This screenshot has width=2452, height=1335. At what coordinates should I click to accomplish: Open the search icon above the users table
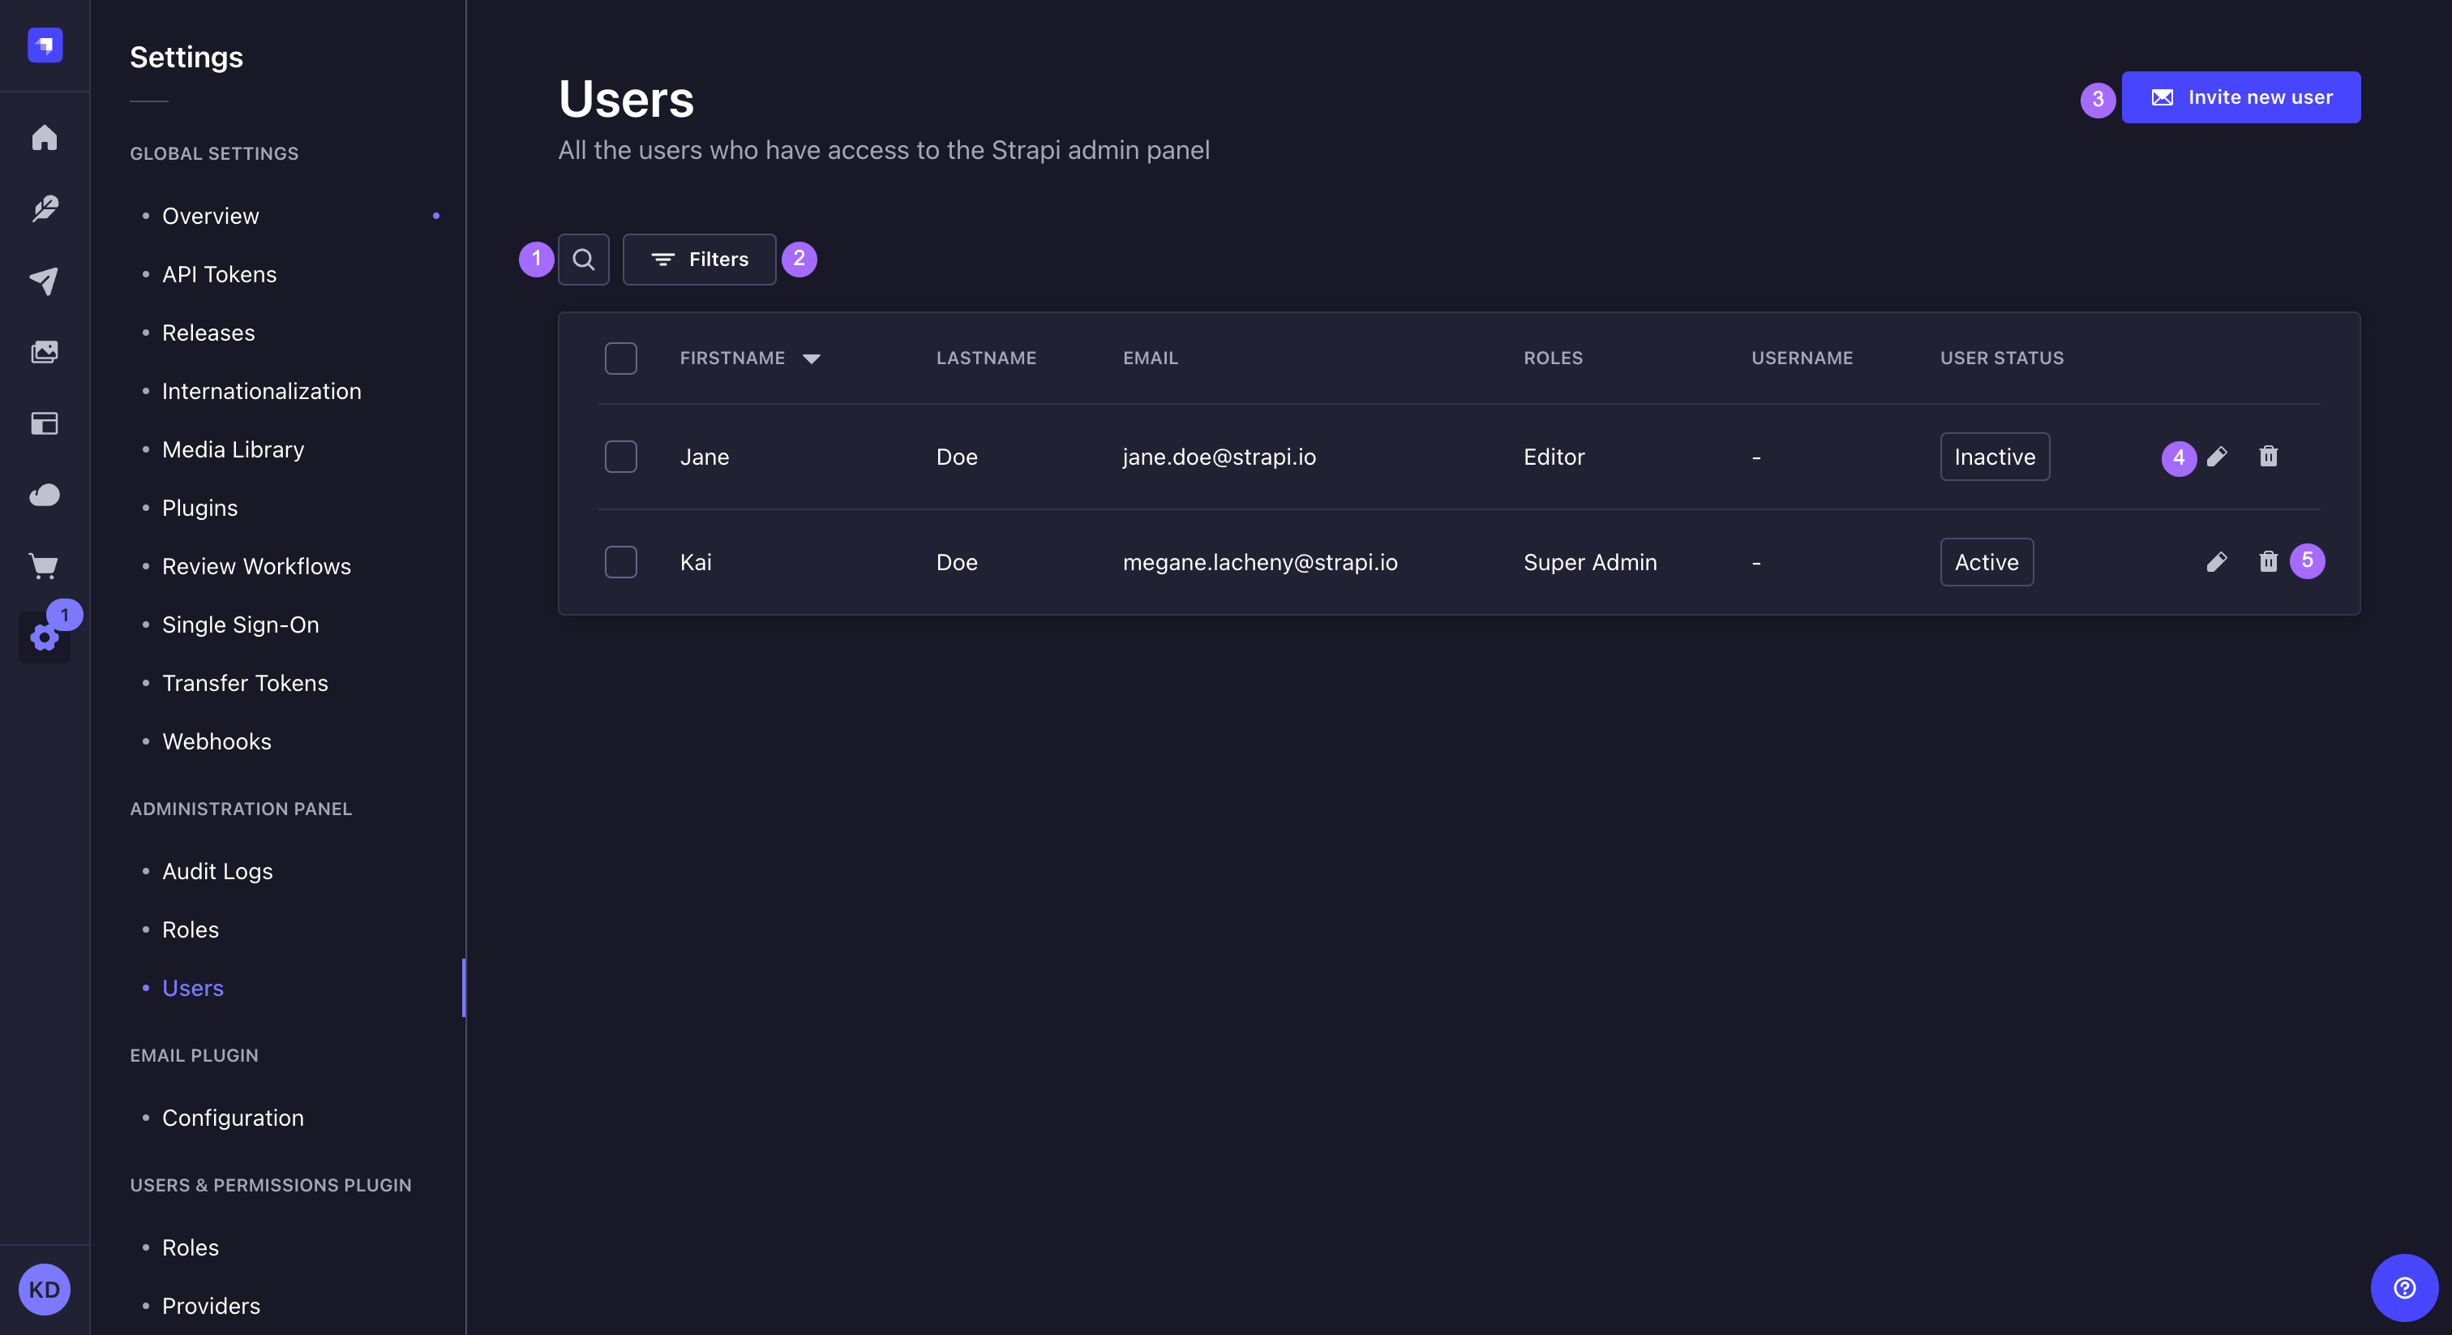584,259
